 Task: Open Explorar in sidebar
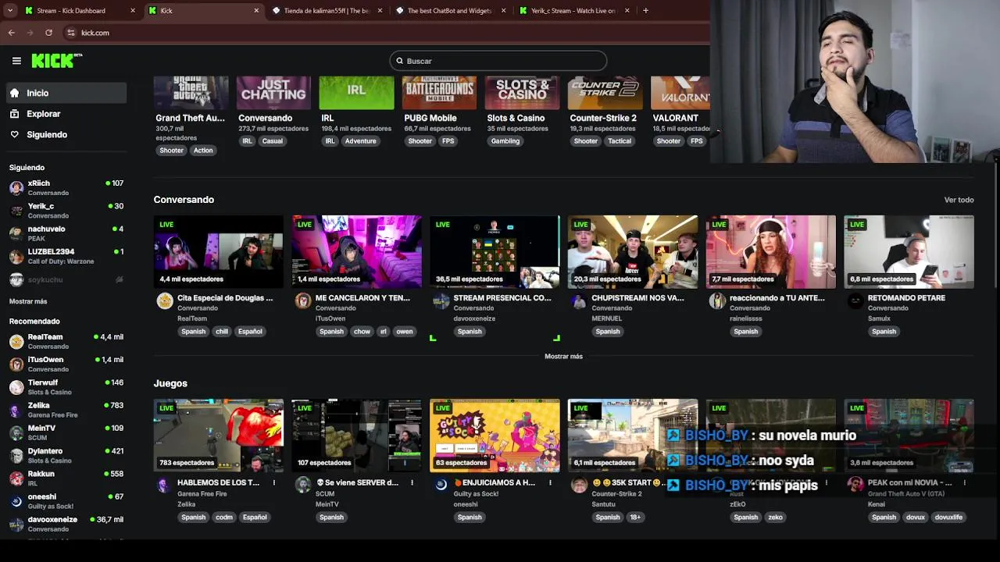66,114
